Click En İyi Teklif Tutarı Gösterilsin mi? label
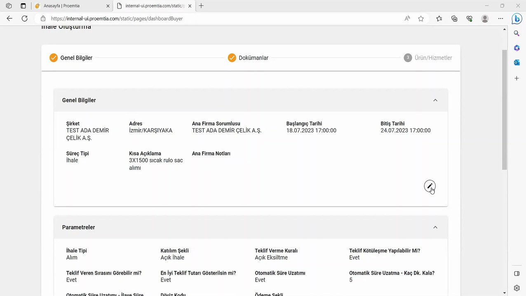The width and height of the screenshot is (526, 296). pyautogui.click(x=198, y=273)
